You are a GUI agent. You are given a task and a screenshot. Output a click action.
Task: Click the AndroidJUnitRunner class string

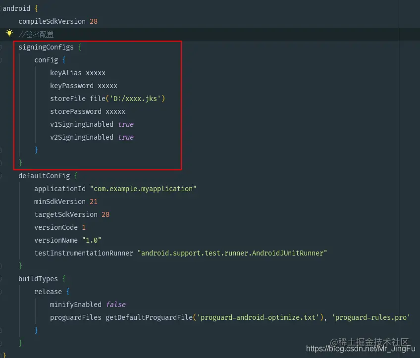[x=232, y=253]
